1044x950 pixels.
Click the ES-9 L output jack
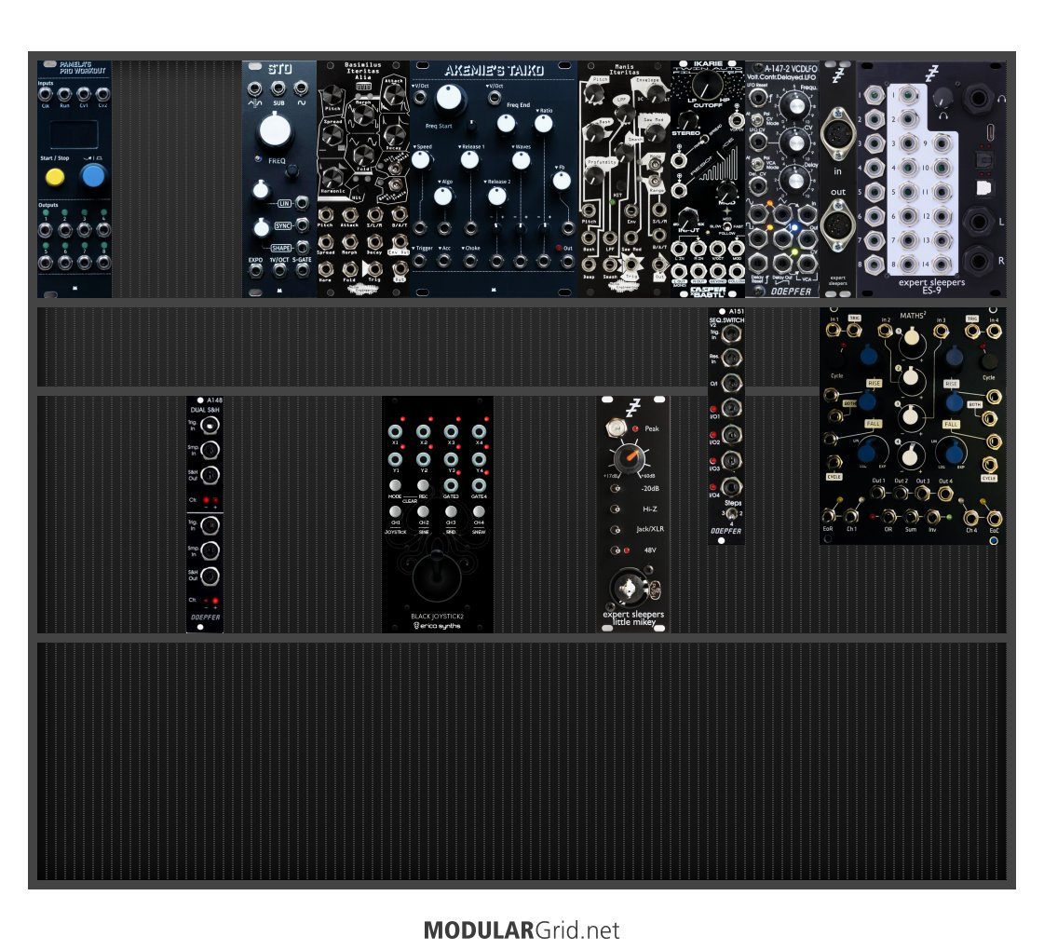point(977,221)
